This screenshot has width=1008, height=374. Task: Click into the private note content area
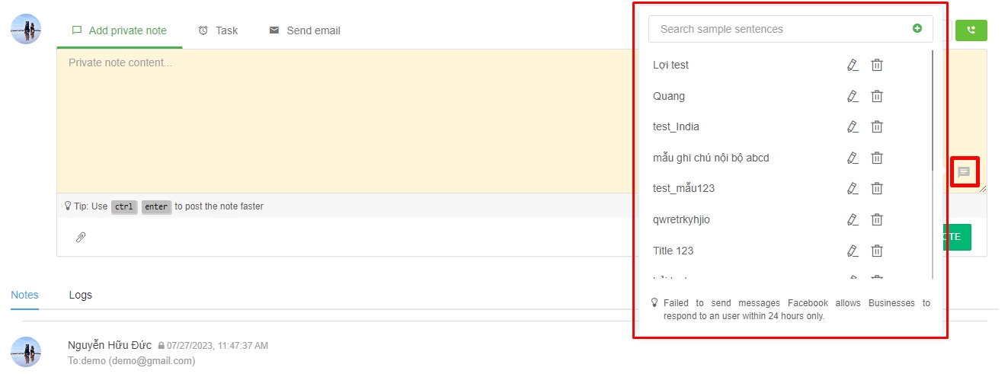(x=343, y=122)
